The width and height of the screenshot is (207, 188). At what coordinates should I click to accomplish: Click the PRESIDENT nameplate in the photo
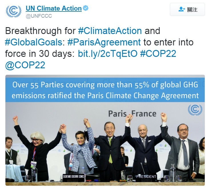tap(146, 177)
